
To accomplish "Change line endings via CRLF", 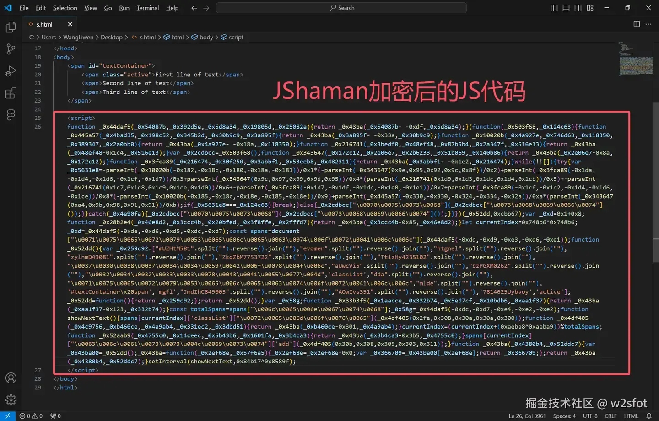I will coord(610,416).
